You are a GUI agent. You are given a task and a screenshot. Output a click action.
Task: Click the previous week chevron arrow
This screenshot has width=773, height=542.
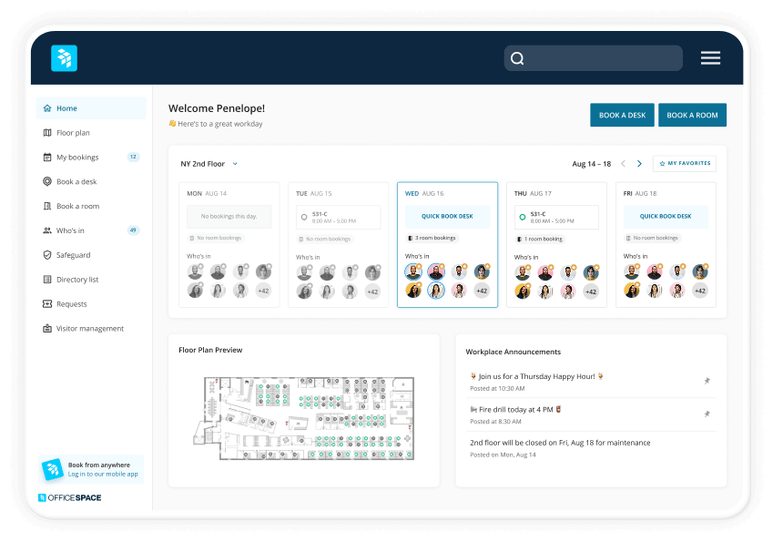click(x=623, y=163)
